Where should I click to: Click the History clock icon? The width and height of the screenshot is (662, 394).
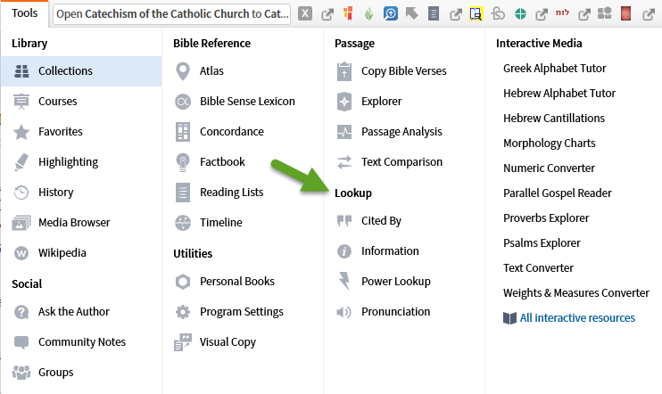coord(21,193)
